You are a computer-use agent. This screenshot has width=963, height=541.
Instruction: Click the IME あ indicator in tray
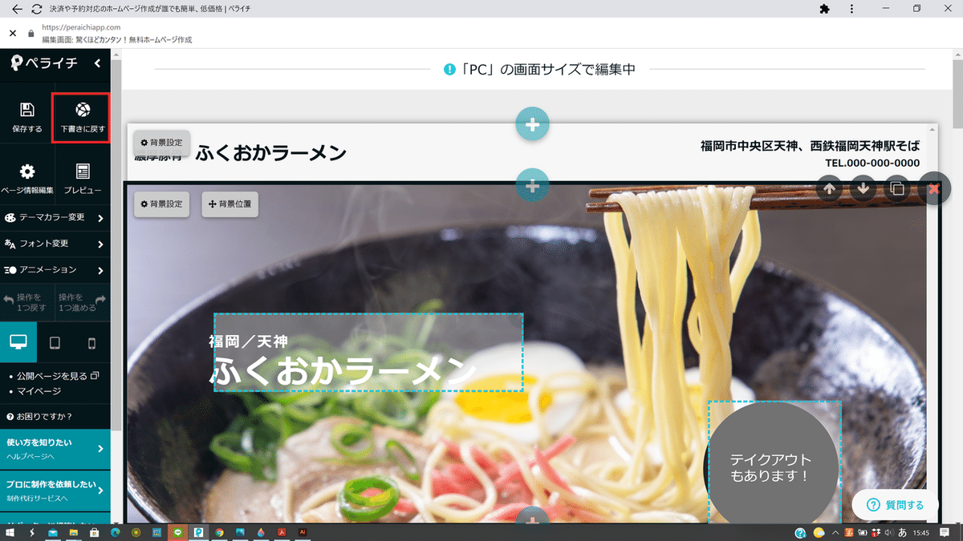902,532
